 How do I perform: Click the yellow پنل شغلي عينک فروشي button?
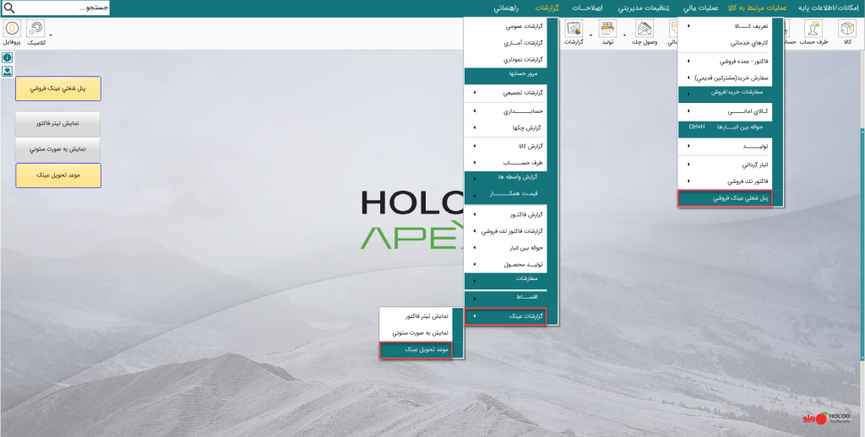[58, 89]
